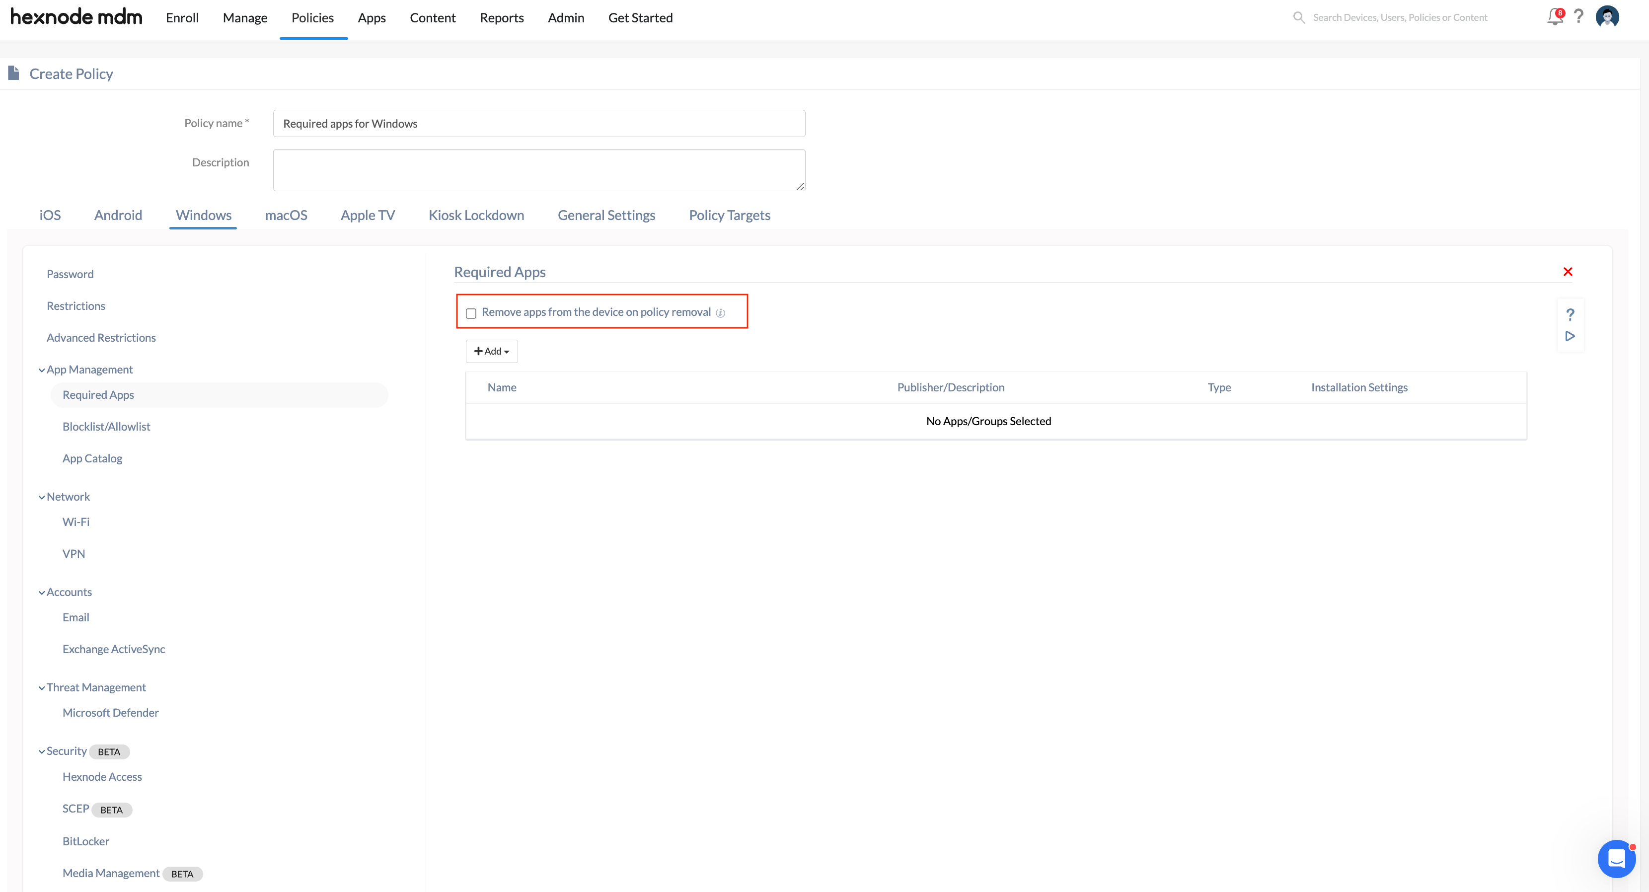The image size is (1649, 892).
Task: Focus the Search Devices, Users, Policies field
Action: coord(1400,17)
